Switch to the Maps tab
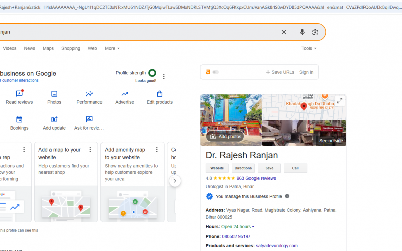Viewport: 402px width, 251px height. point(48,48)
